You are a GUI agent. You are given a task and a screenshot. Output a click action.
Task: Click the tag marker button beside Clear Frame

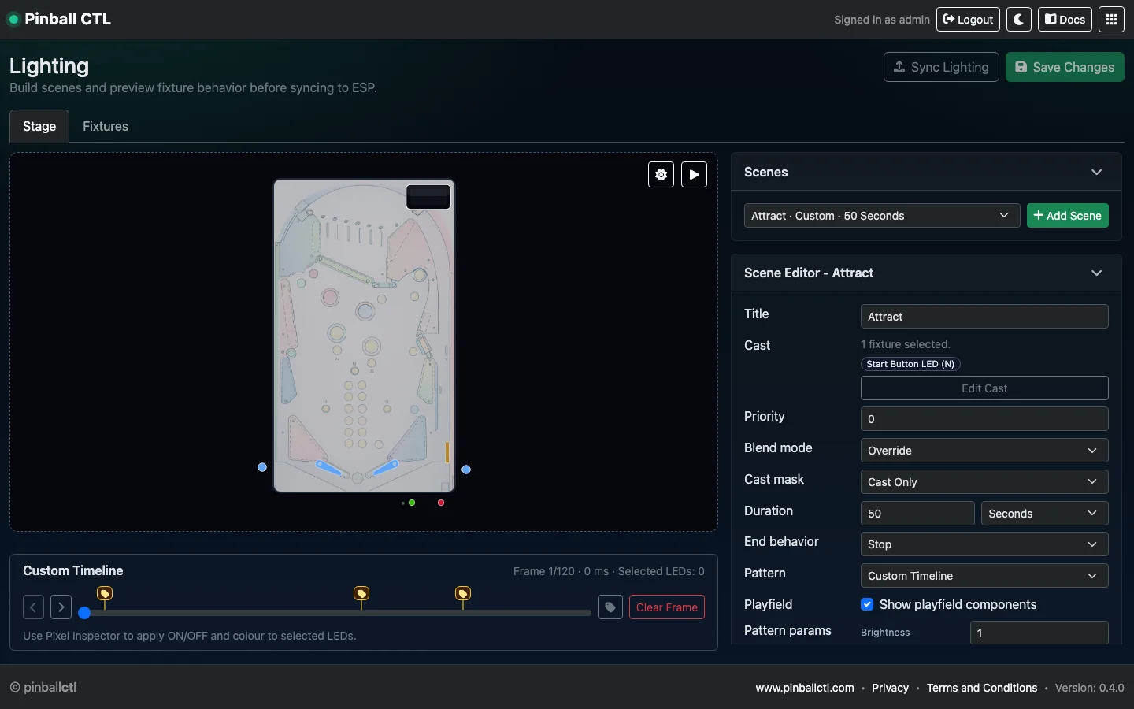point(610,607)
